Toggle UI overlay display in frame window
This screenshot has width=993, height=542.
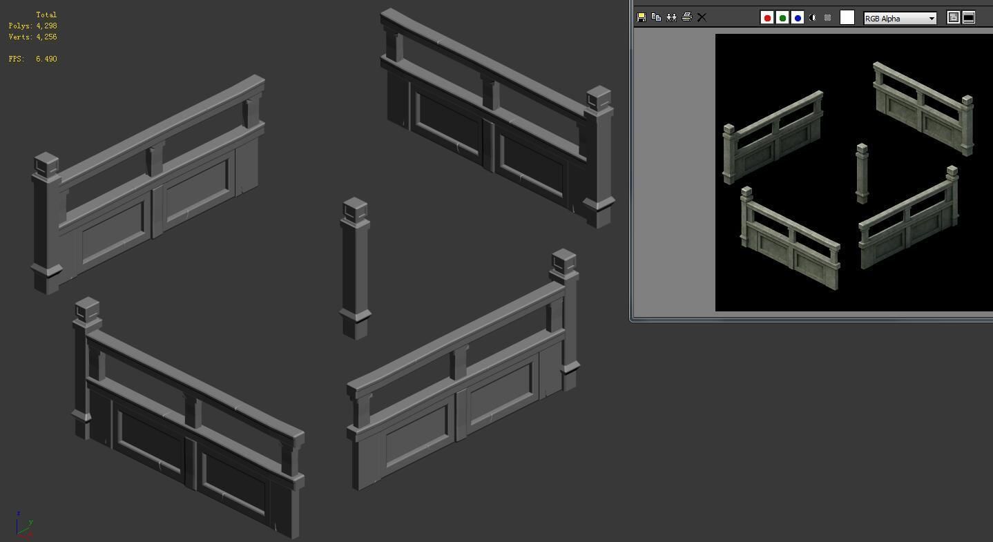pos(954,18)
